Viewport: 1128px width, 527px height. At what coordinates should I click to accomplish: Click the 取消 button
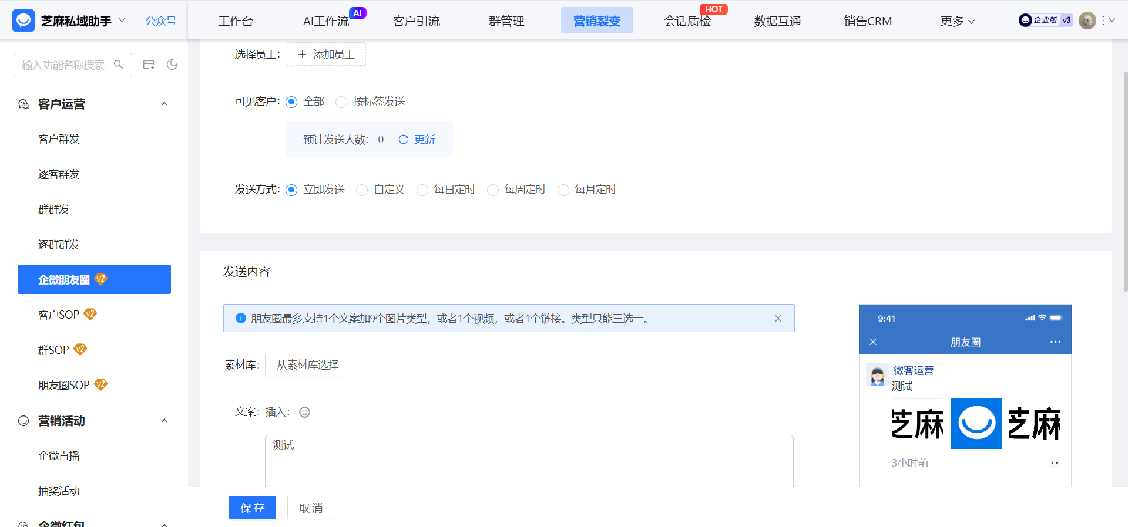coord(311,508)
